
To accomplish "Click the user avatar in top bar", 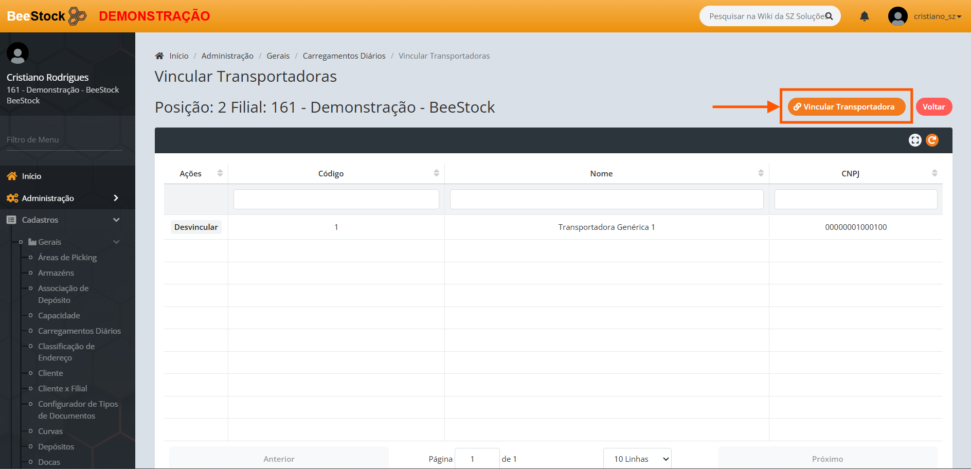I will (x=897, y=16).
